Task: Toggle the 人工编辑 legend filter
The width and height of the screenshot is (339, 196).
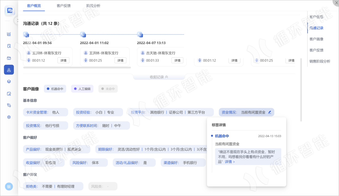Action: (x=82, y=89)
